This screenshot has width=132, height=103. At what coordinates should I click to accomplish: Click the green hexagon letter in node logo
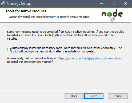(x=109, y=14)
